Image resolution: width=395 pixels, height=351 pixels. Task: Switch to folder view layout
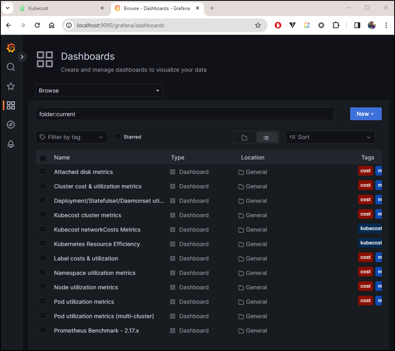tap(244, 137)
